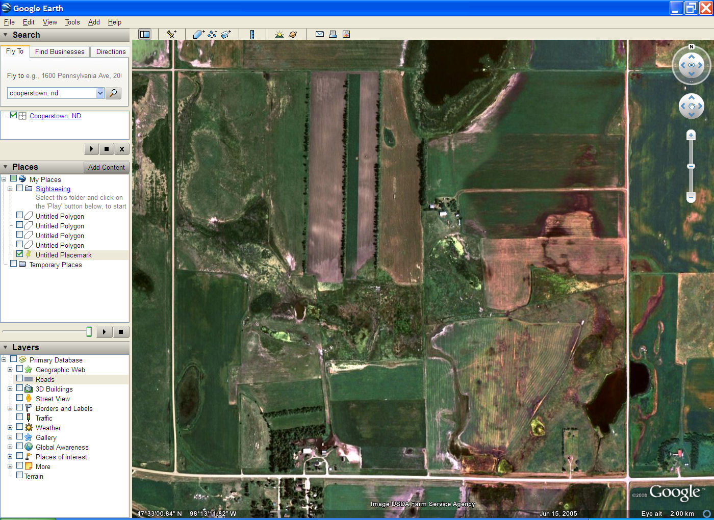Image resolution: width=714 pixels, height=520 pixels.
Task: Play the search results tour
Action: point(91,149)
